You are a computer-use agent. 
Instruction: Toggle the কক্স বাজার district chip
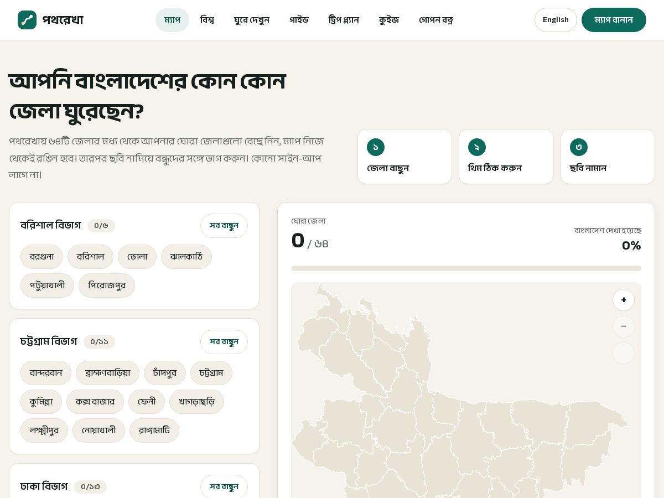pos(95,402)
